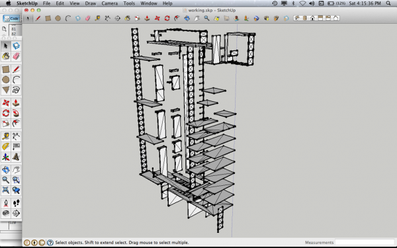Pick the Scale tool in left palette
This screenshot has width=397, height=248.
[6, 124]
